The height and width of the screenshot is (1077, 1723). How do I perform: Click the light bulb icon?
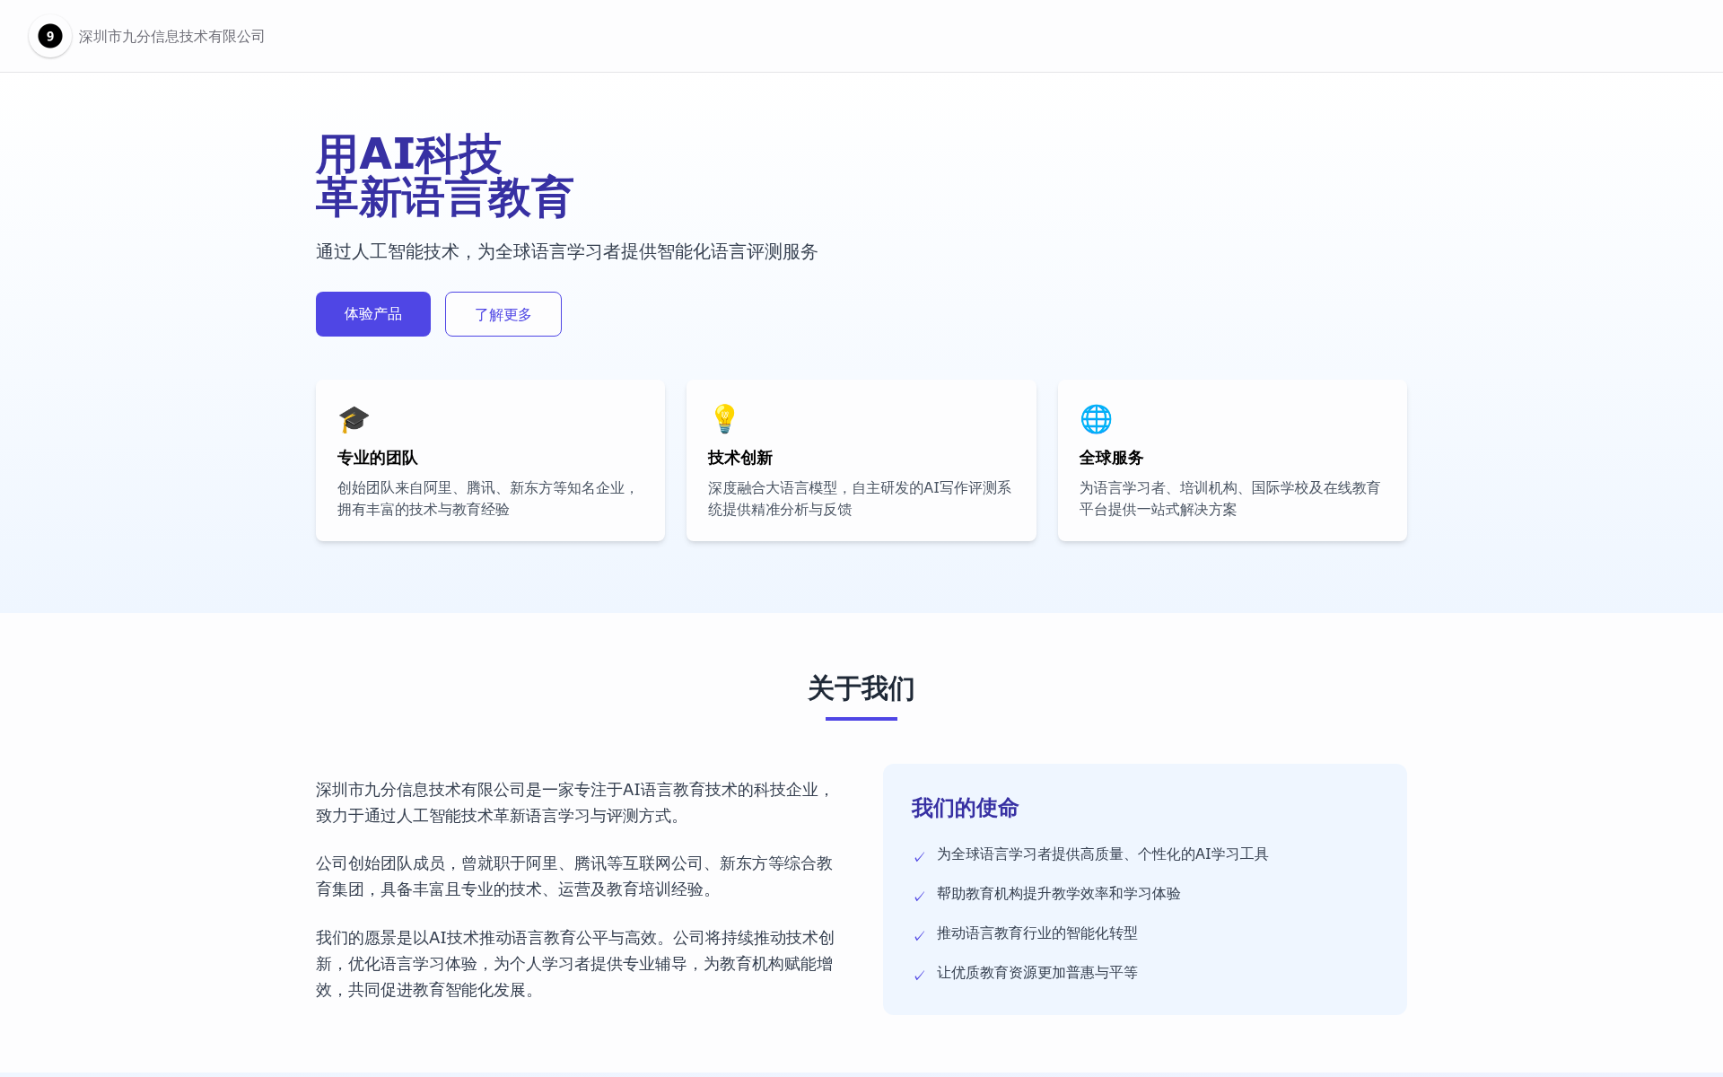(x=724, y=419)
